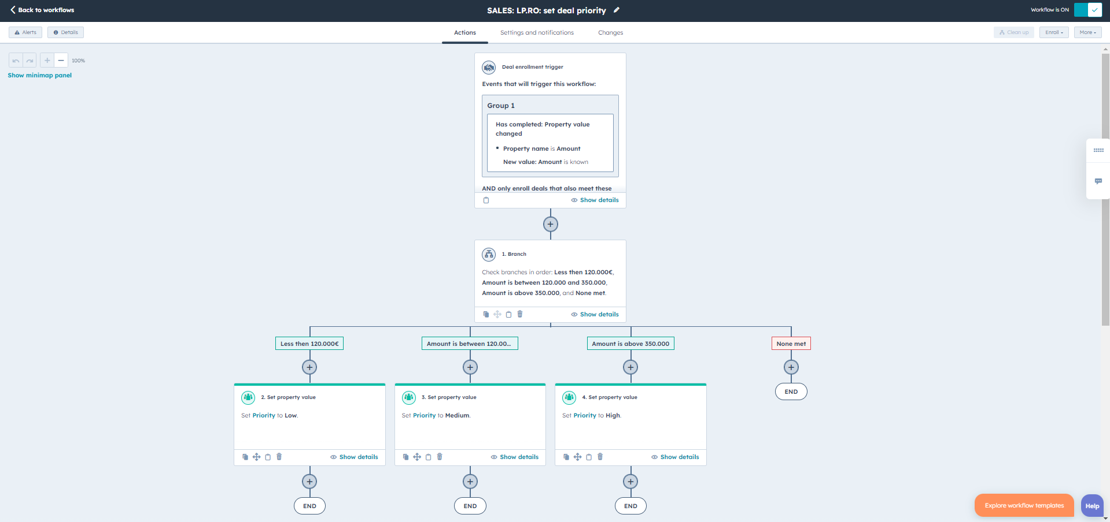This screenshot has height=522, width=1110.
Task: Delete the Branch action with trash icon
Action: coord(520,314)
